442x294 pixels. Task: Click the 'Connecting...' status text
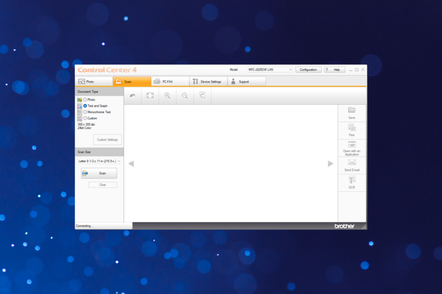84,226
